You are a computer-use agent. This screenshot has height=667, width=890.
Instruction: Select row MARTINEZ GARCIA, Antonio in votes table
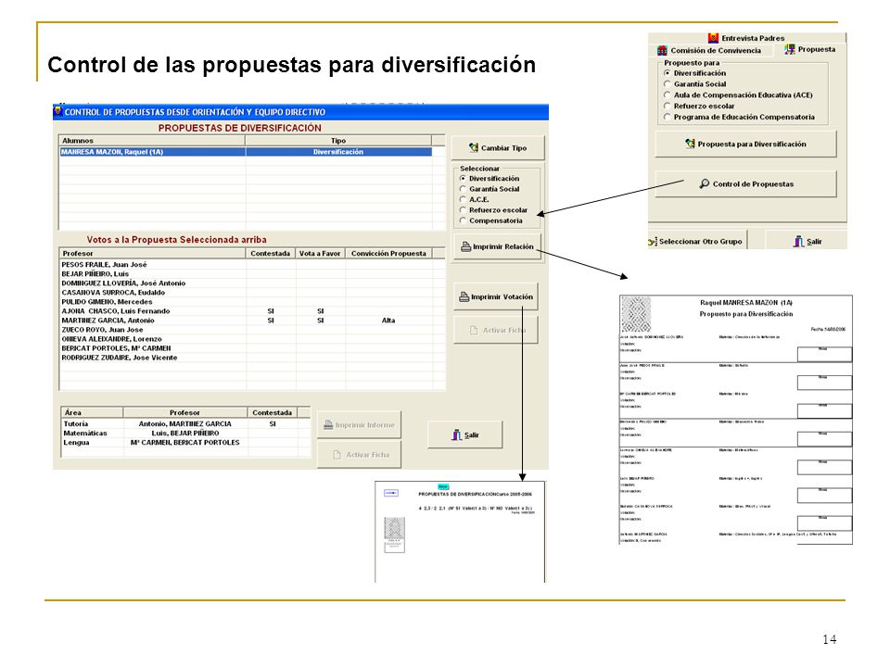click(x=252, y=321)
